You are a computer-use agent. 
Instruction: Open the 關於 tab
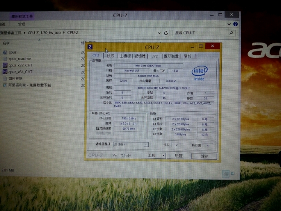click(x=187, y=56)
